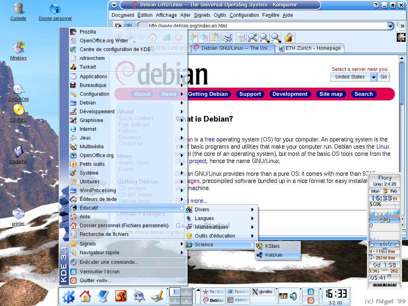Click the Getting Debian navigation button
The width and height of the screenshot is (408, 306).
click(x=208, y=94)
